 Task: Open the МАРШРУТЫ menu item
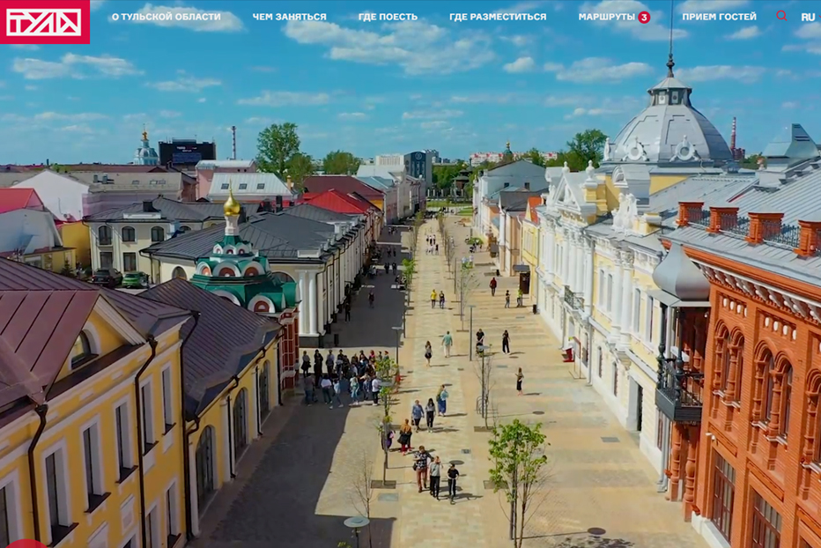click(607, 17)
